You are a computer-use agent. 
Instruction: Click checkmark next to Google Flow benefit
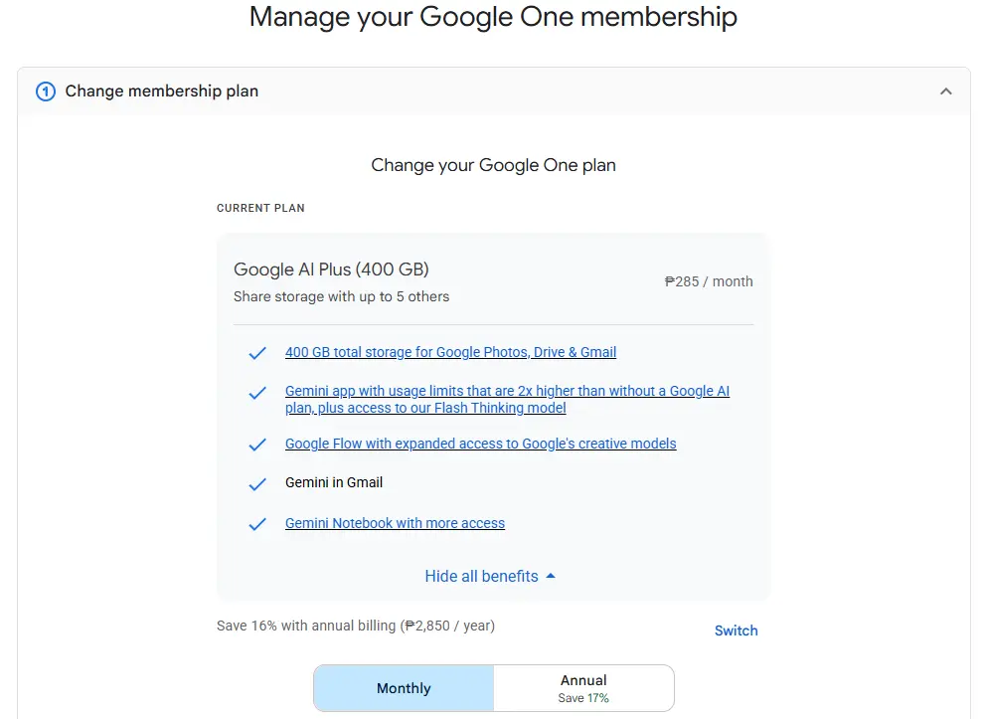257,445
